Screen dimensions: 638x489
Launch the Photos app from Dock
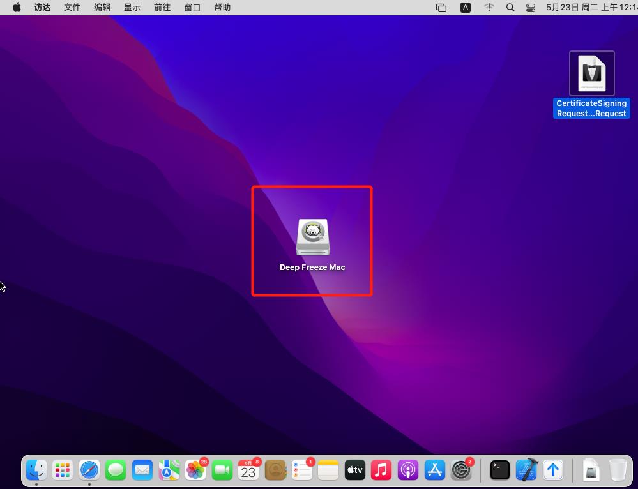195,470
